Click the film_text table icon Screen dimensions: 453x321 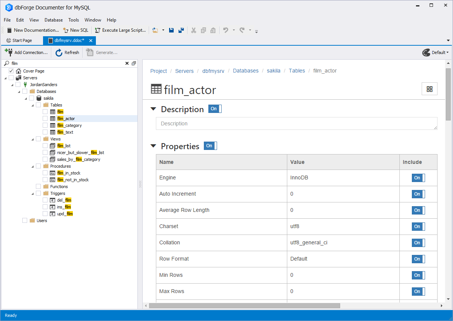tap(52, 132)
